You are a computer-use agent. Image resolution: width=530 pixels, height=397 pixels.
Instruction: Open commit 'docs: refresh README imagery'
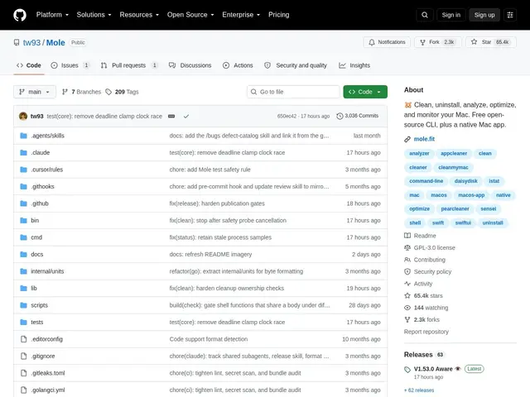click(x=210, y=254)
